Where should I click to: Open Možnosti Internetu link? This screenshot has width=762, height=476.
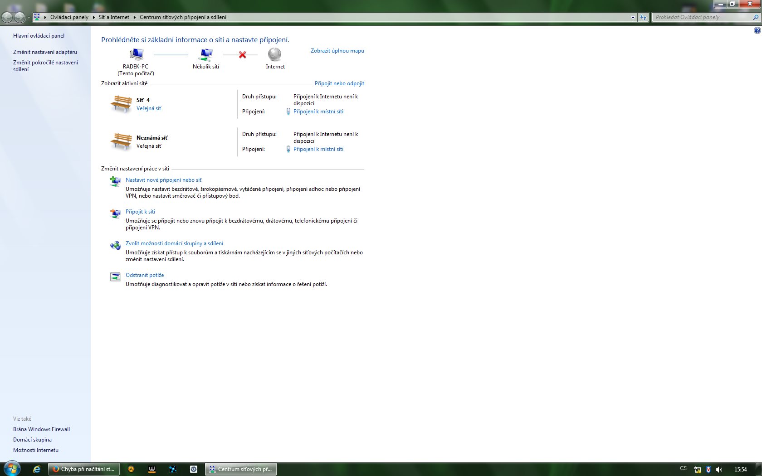pyautogui.click(x=36, y=450)
